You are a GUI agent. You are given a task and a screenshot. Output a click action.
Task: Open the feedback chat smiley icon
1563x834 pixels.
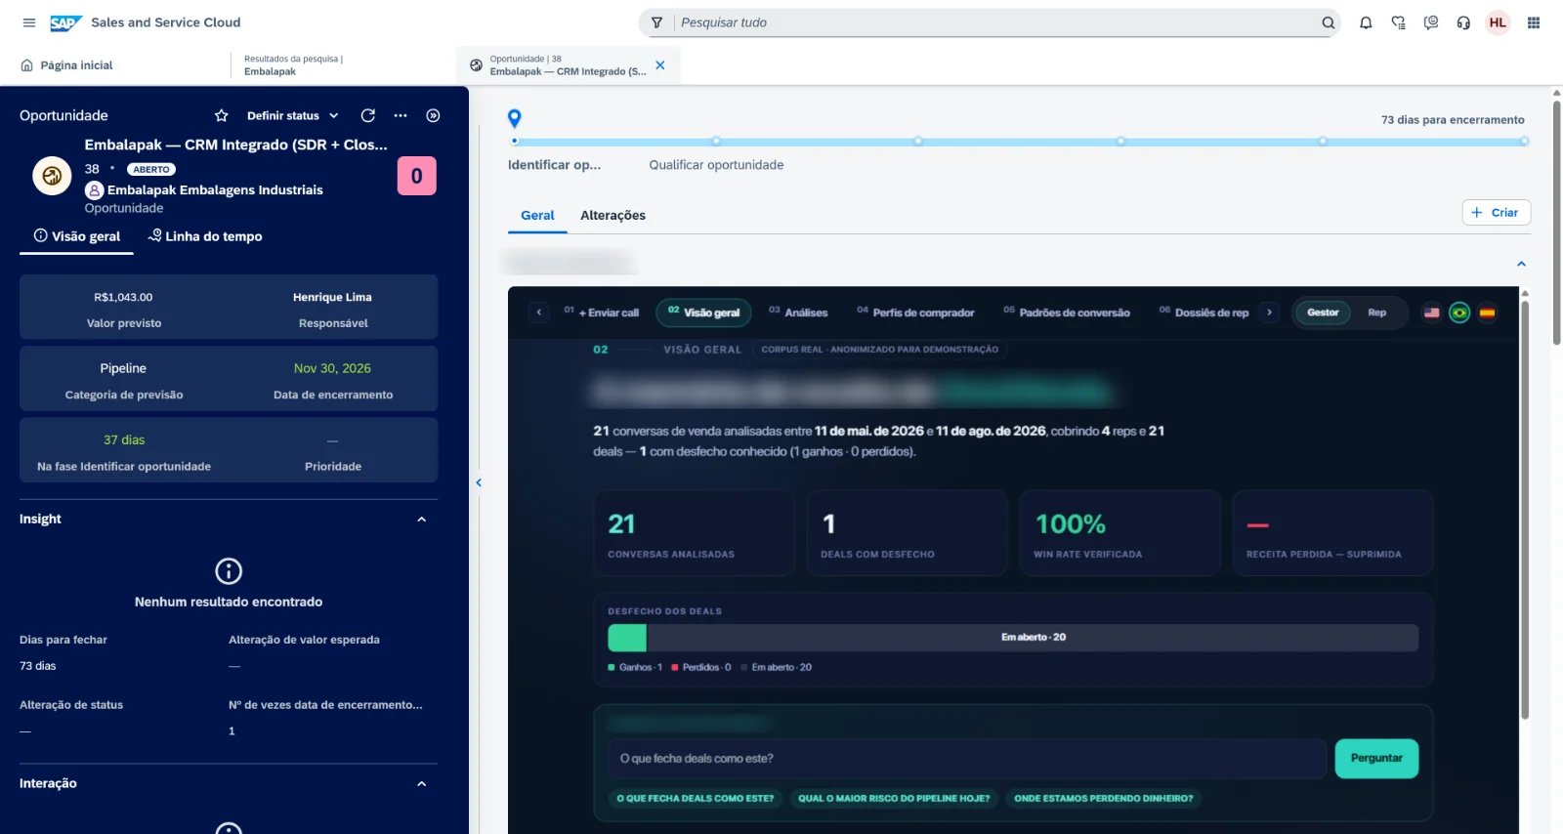(1431, 22)
